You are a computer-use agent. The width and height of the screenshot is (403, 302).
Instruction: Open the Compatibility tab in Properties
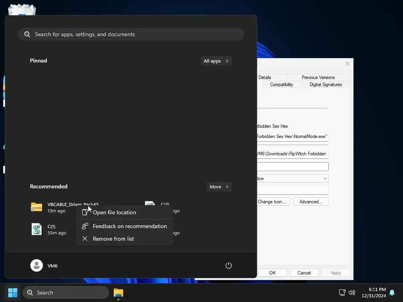point(281,85)
